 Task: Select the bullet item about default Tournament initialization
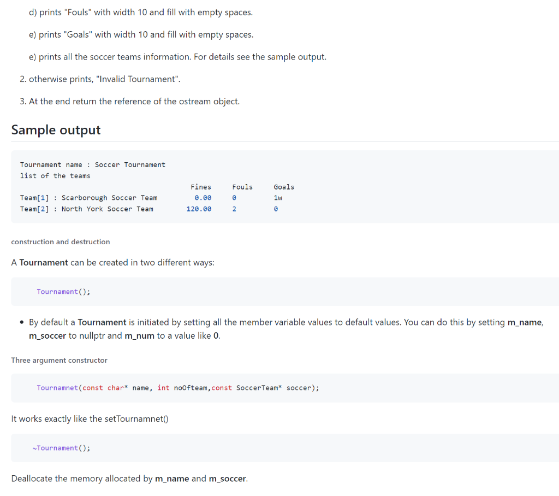(x=273, y=328)
